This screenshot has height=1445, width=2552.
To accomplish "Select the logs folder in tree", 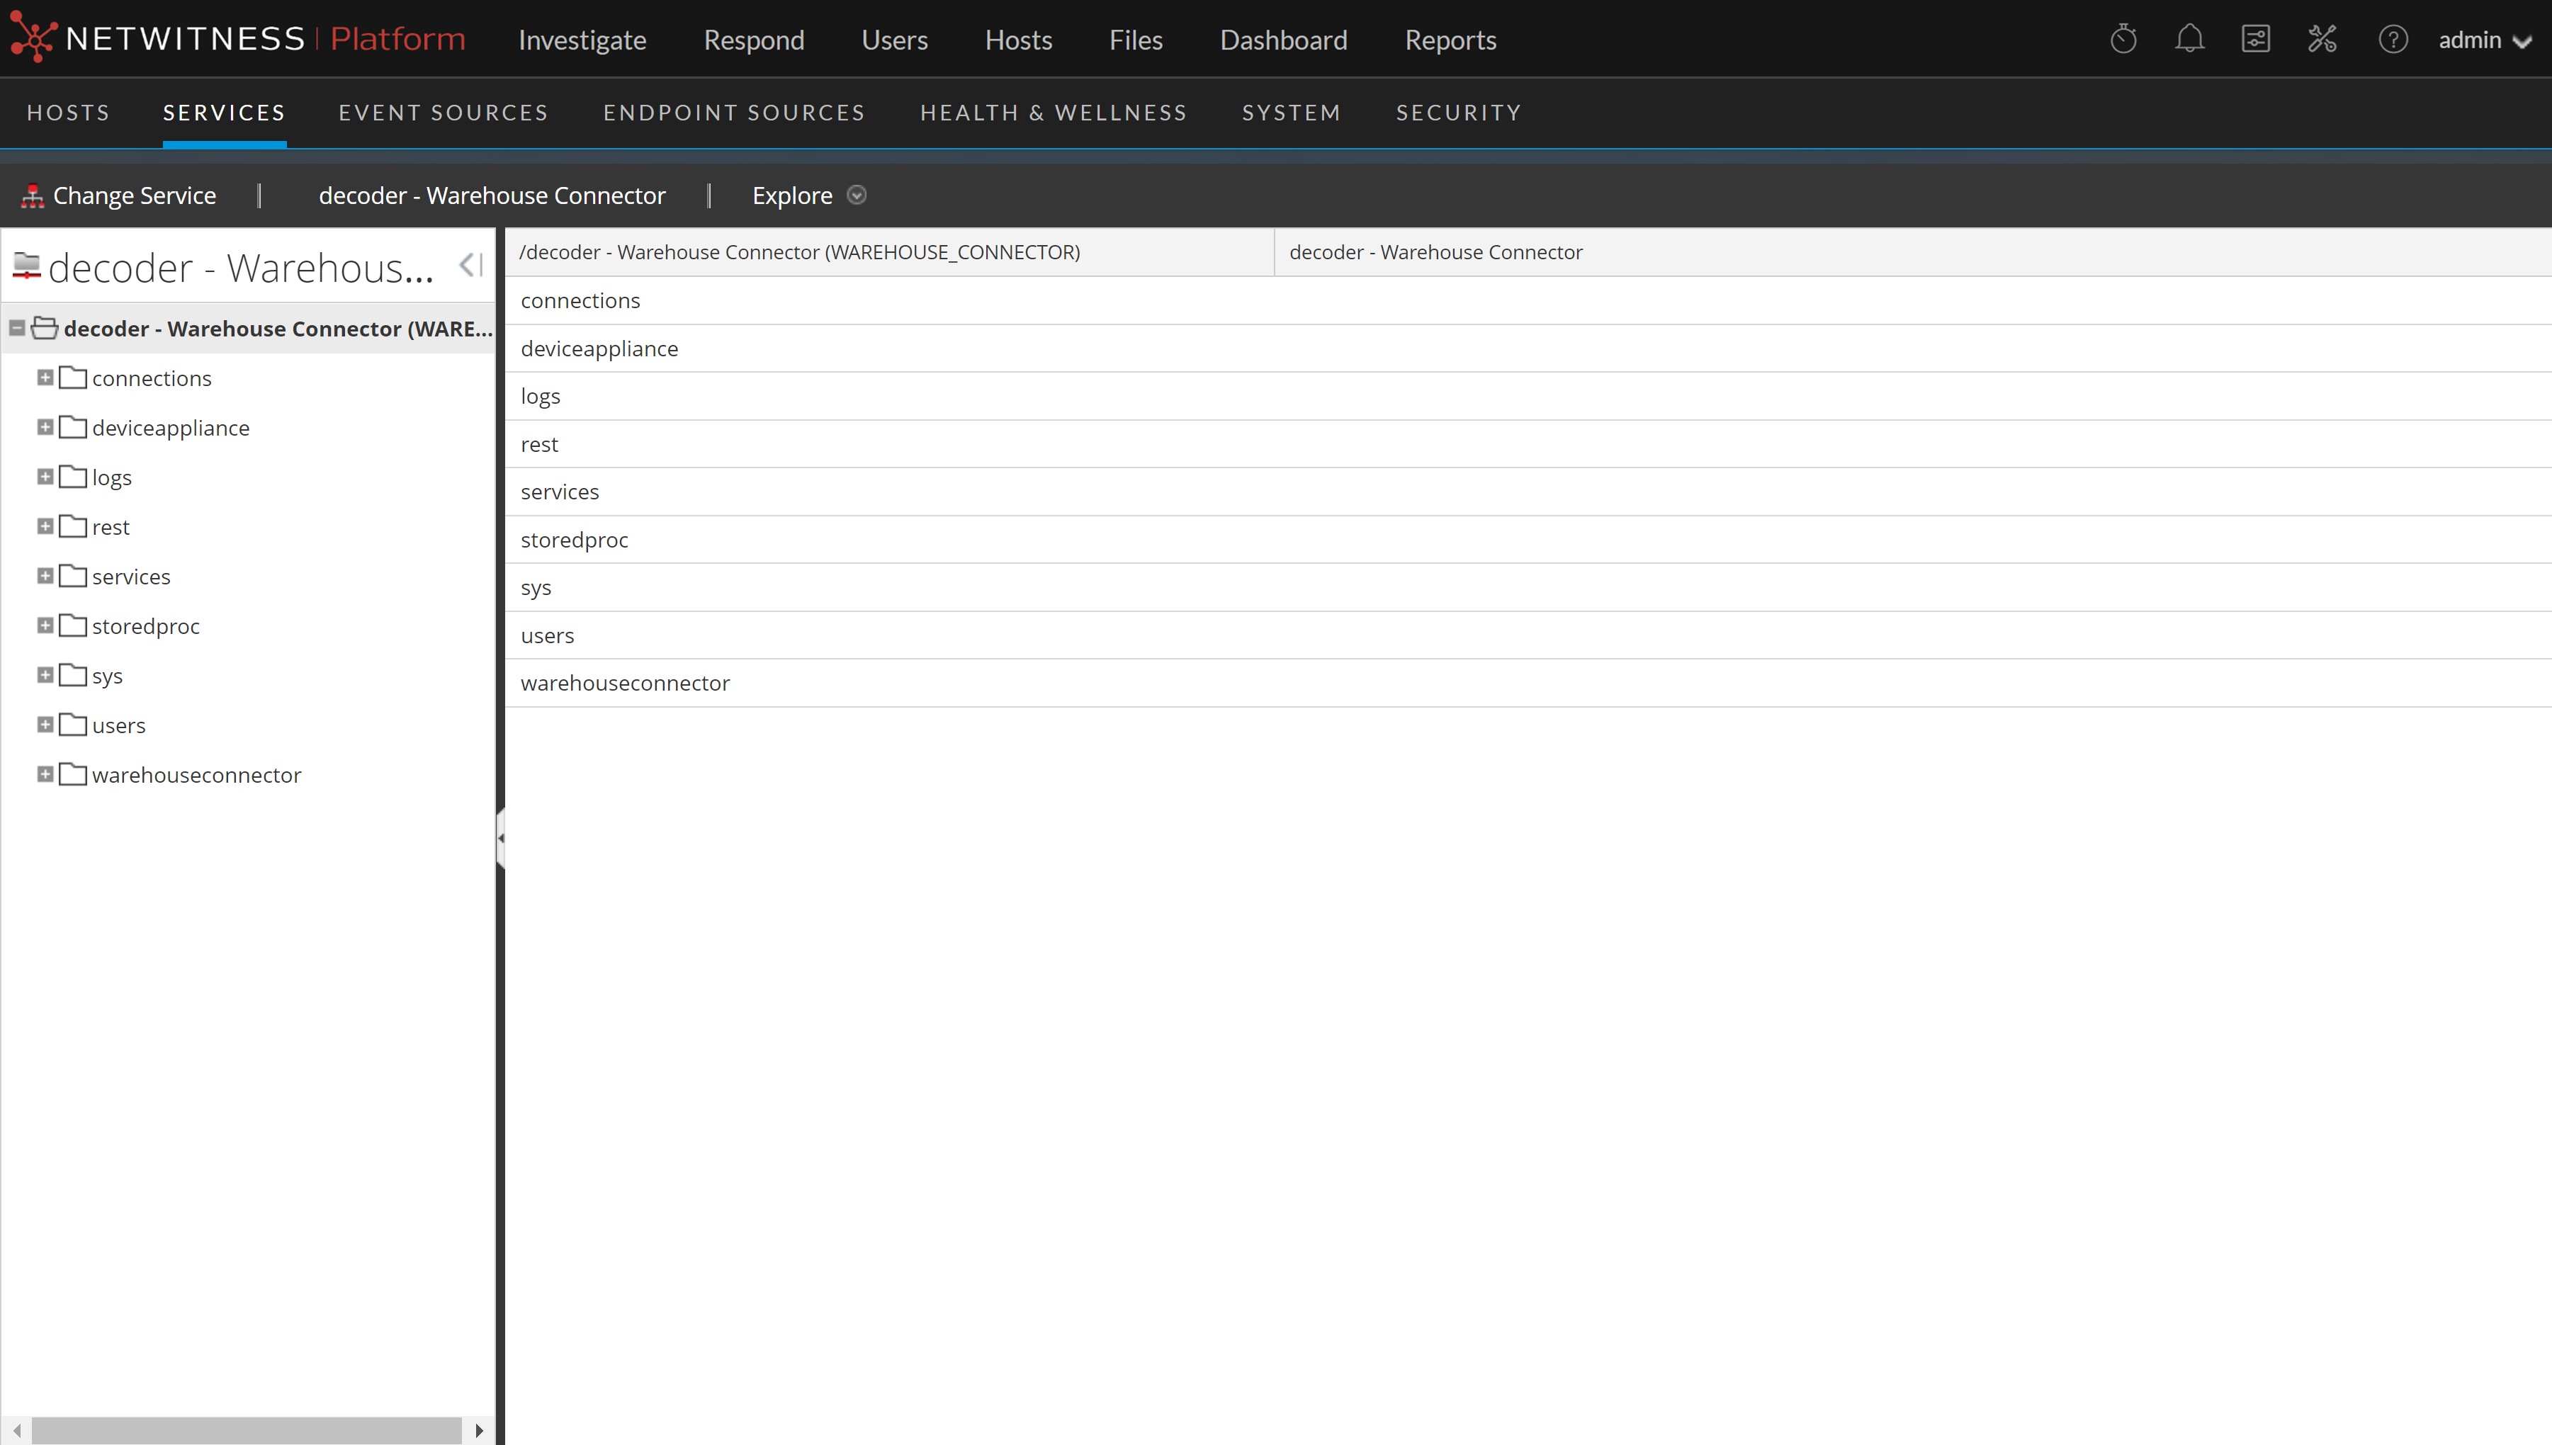I will tap(111, 477).
